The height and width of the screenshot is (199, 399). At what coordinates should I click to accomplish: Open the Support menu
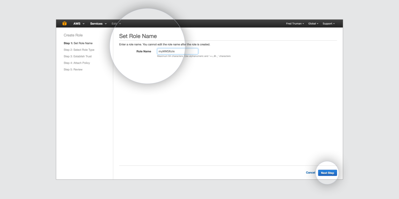tap(329, 24)
